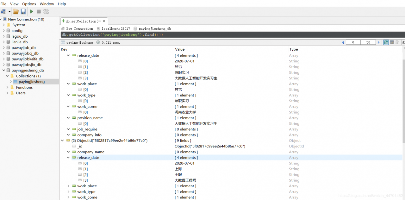The height and width of the screenshot is (200, 405).
Task: Open the Options menu
Action: (x=29, y=4)
